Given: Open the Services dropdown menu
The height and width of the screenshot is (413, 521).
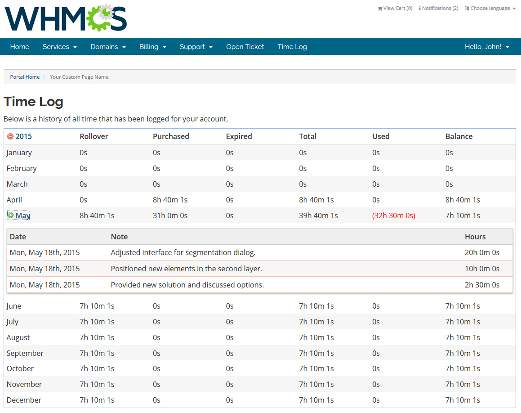Looking at the screenshot, I should [x=59, y=46].
